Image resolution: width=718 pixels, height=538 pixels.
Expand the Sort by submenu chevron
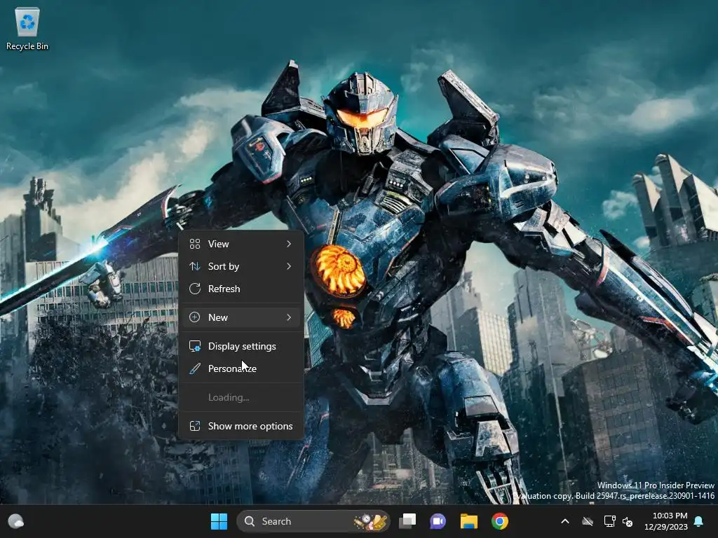click(289, 266)
